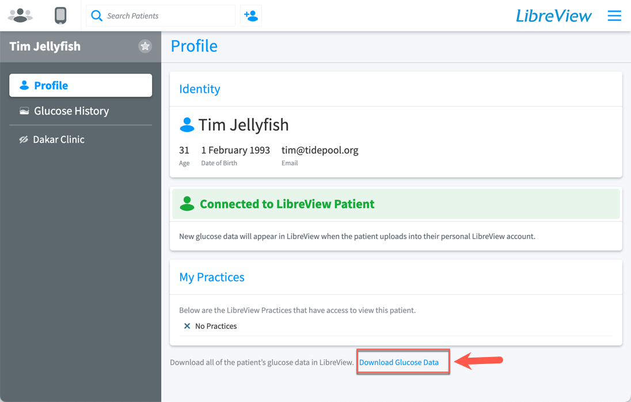Toggle the favorite star for Tim Jellyfish
631x402 pixels.
[145, 46]
